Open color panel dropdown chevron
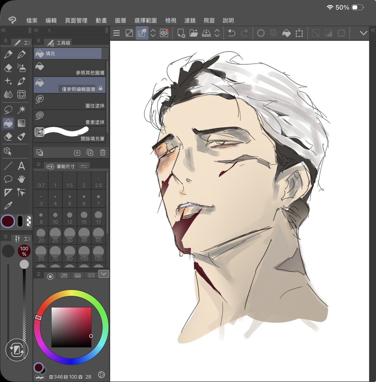 pyautogui.click(x=104, y=274)
